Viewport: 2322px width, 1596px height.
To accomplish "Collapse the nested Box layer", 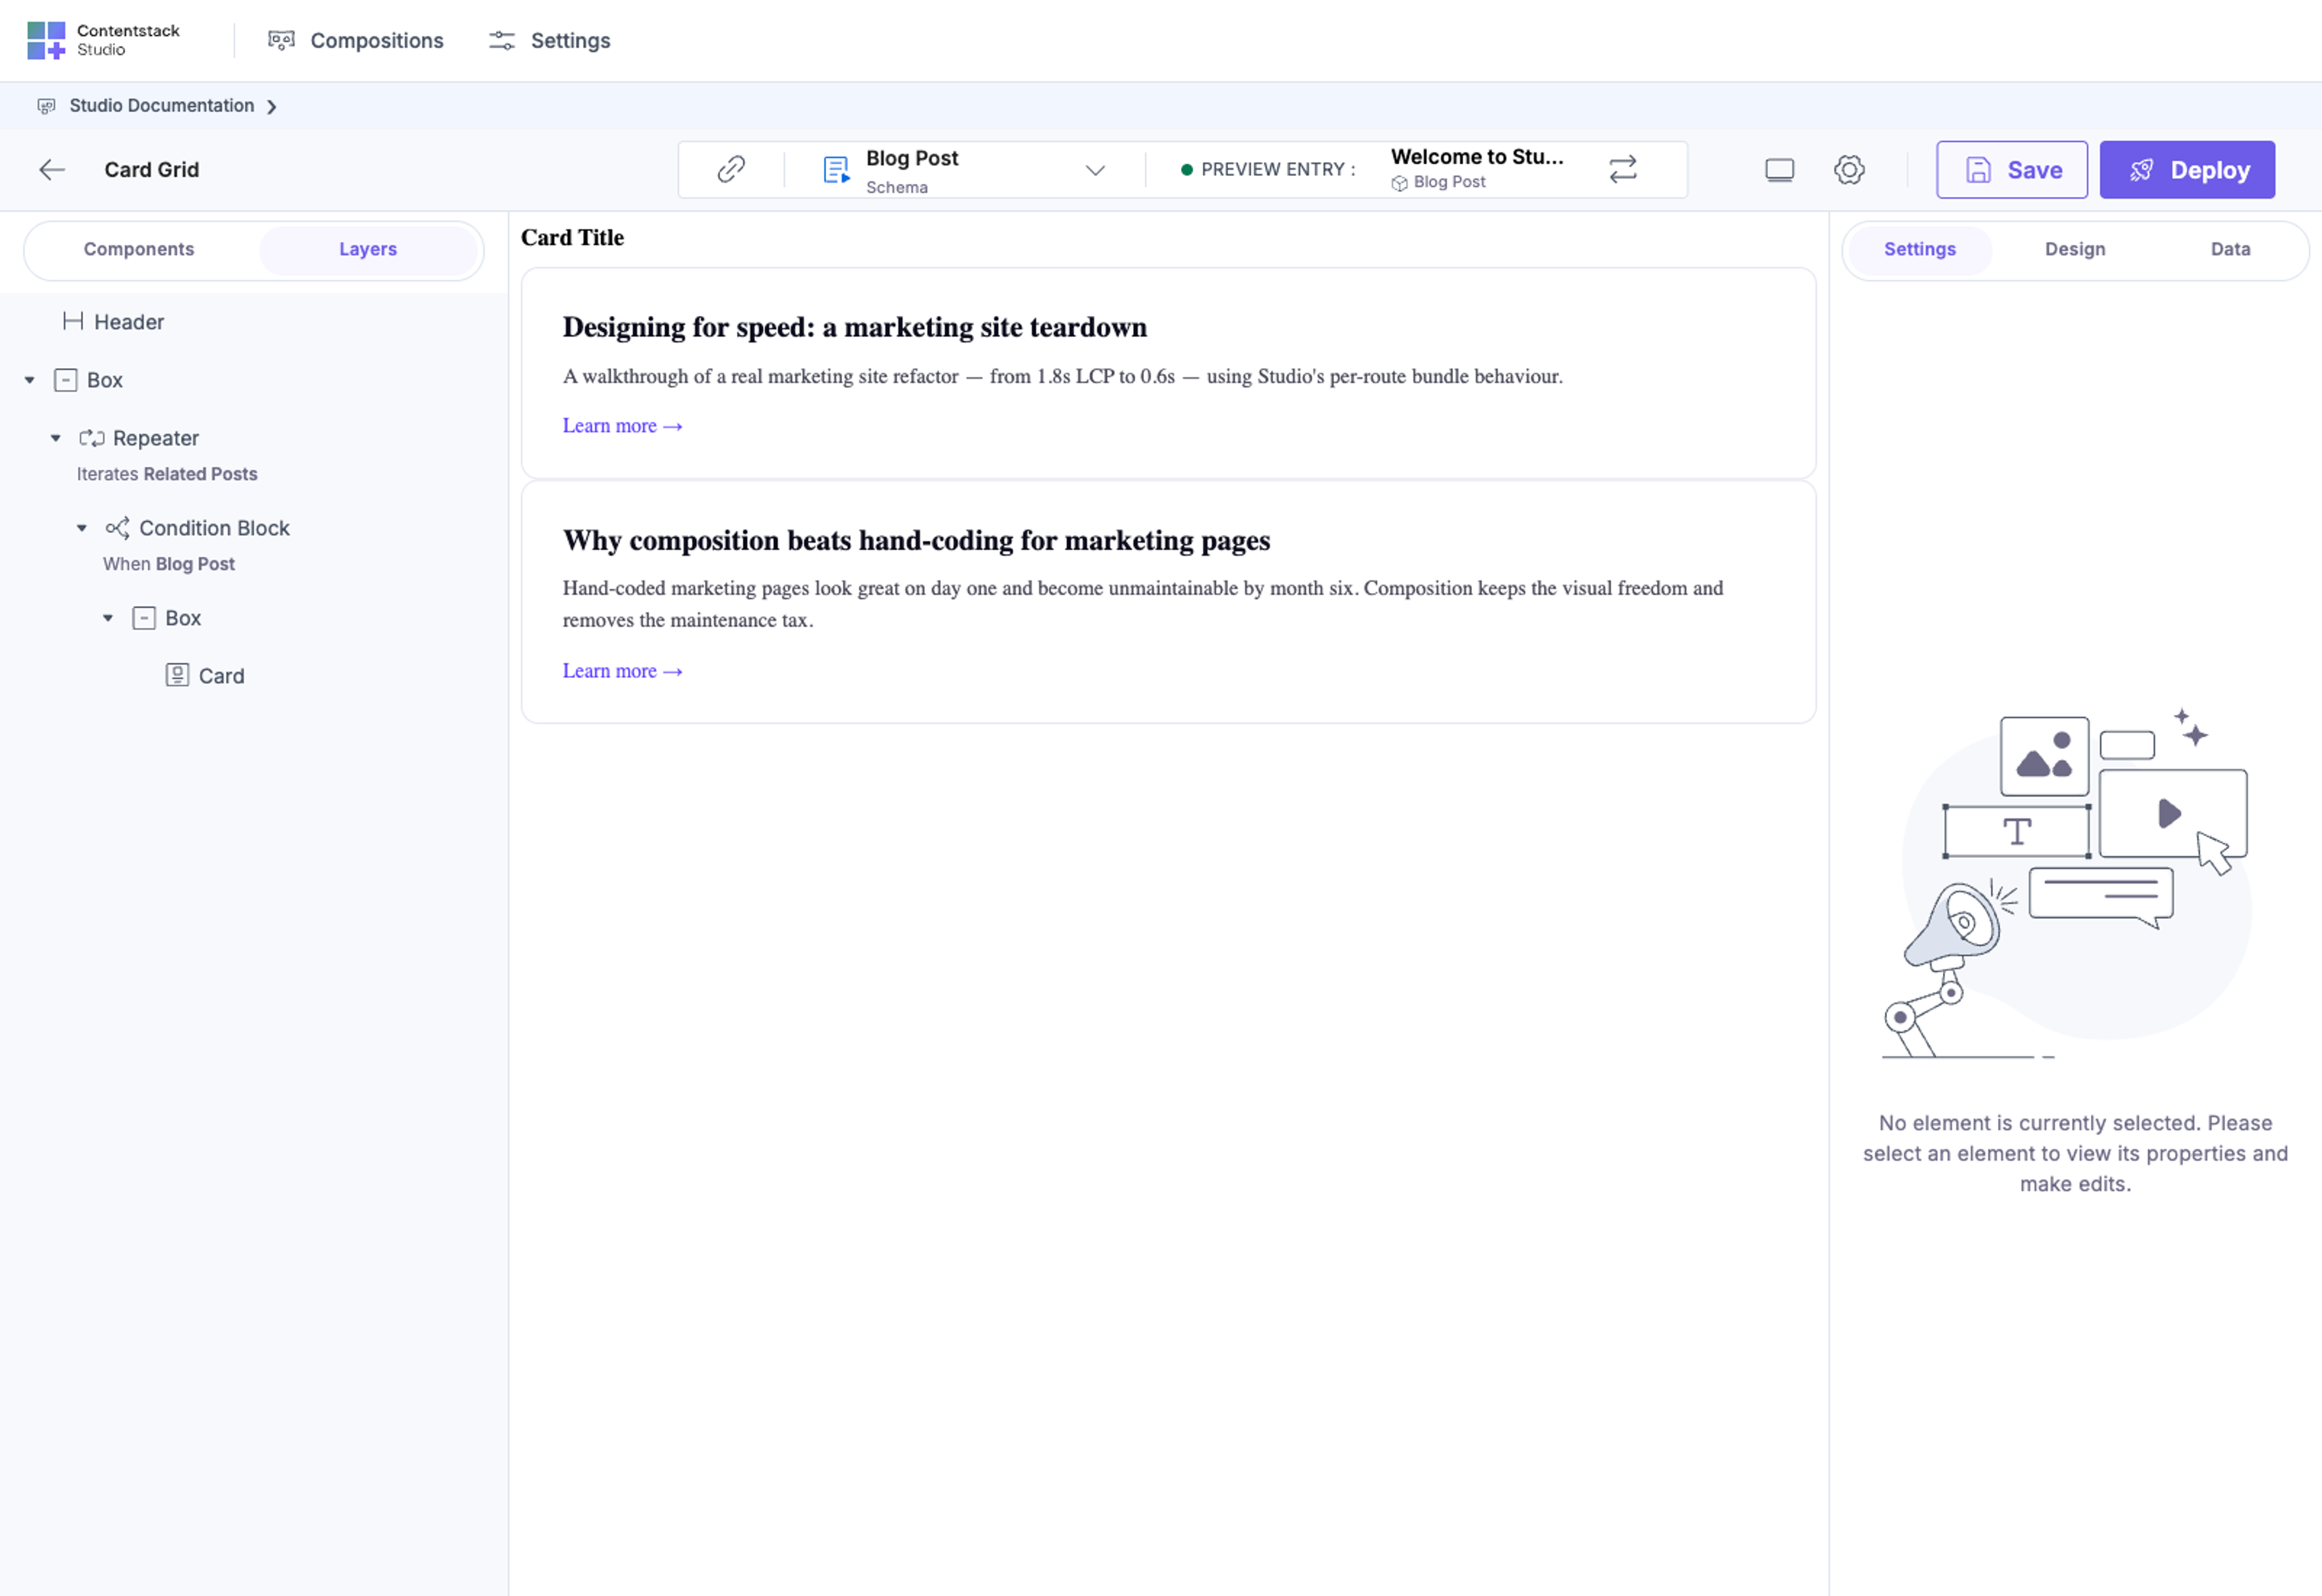I will [108, 618].
